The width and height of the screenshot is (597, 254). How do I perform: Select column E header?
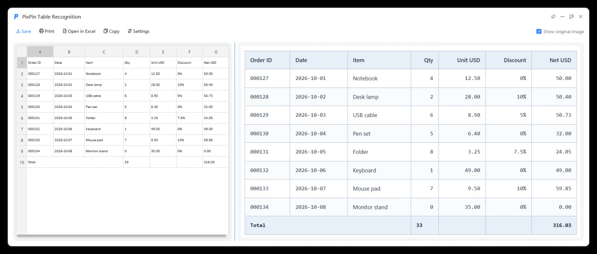tap(163, 52)
